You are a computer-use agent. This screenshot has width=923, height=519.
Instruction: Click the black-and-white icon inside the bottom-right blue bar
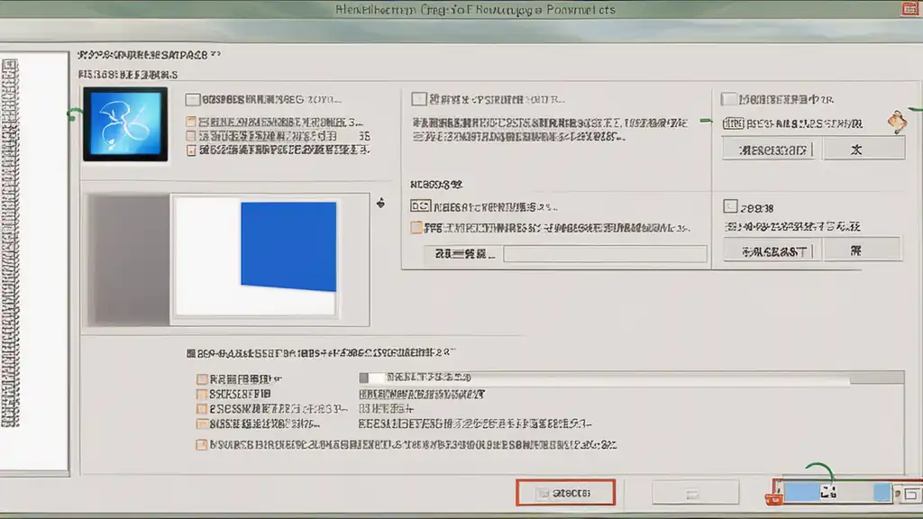point(828,491)
